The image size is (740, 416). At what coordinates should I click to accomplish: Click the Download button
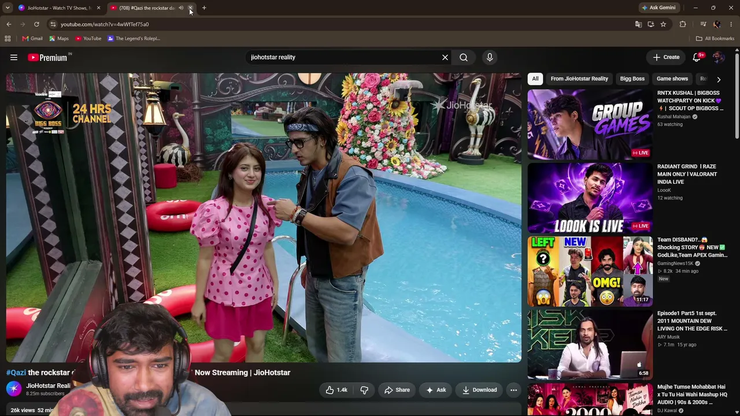pos(479,390)
